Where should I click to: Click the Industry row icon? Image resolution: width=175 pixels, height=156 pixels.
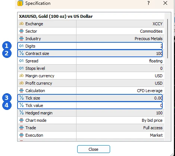[21, 39]
